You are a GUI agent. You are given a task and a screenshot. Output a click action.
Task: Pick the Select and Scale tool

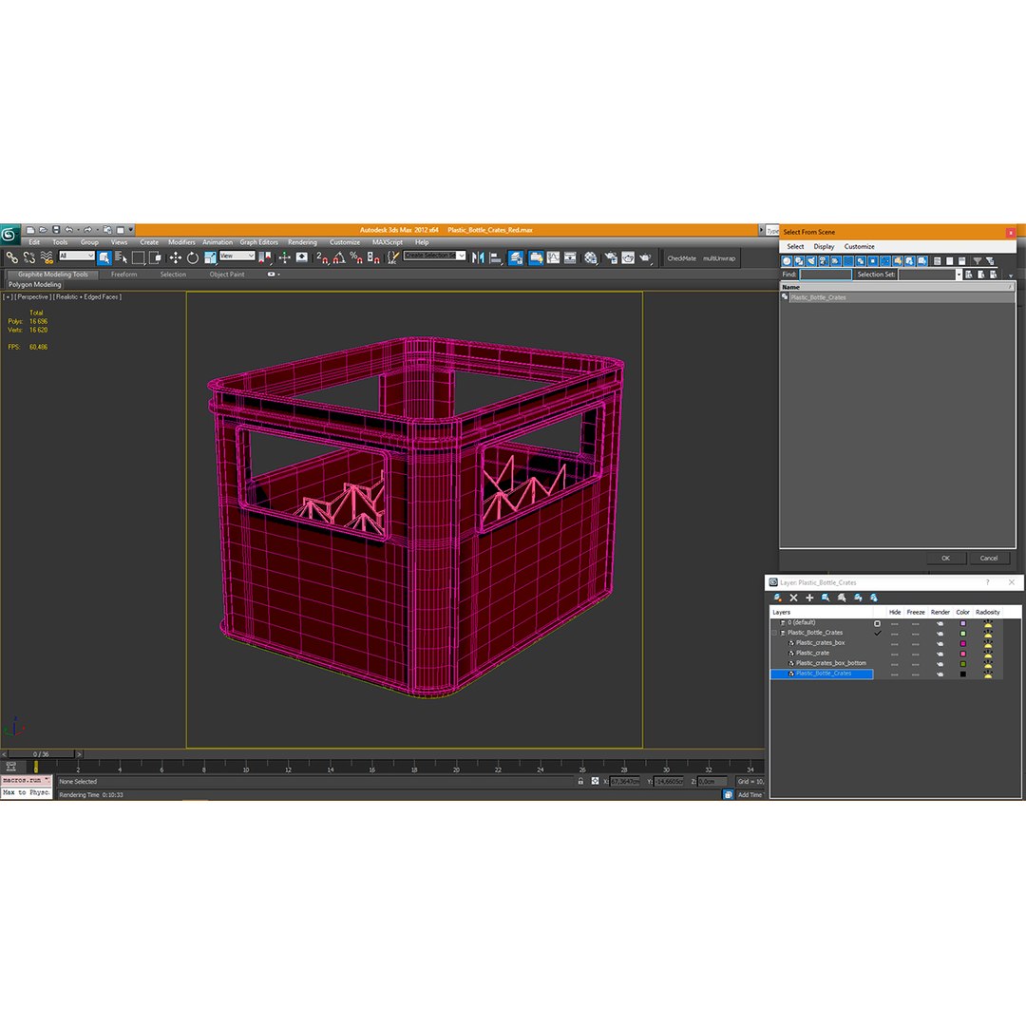pyautogui.click(x=210, y=257)
